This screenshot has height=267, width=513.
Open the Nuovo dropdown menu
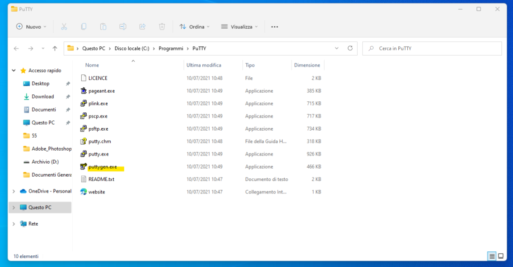(31, 26)
